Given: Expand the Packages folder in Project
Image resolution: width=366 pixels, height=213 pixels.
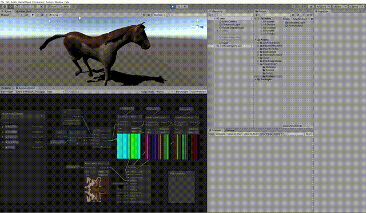Looking at the screenshot, I should pos(256,79).
